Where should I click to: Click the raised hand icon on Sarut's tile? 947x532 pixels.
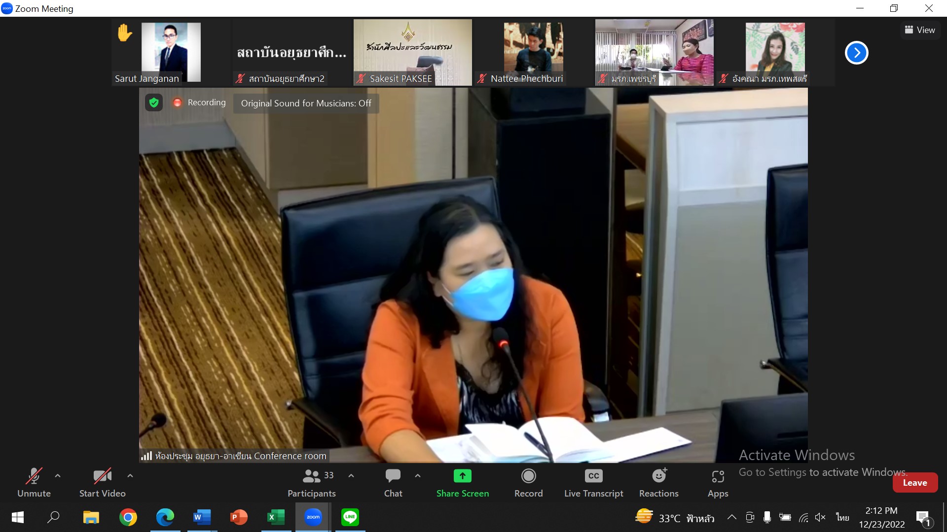pyautogui.click(x=125, y=33)
